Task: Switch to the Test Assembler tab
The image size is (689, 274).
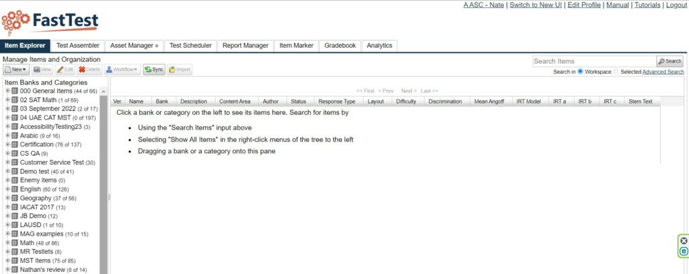Action: (78, 46)
